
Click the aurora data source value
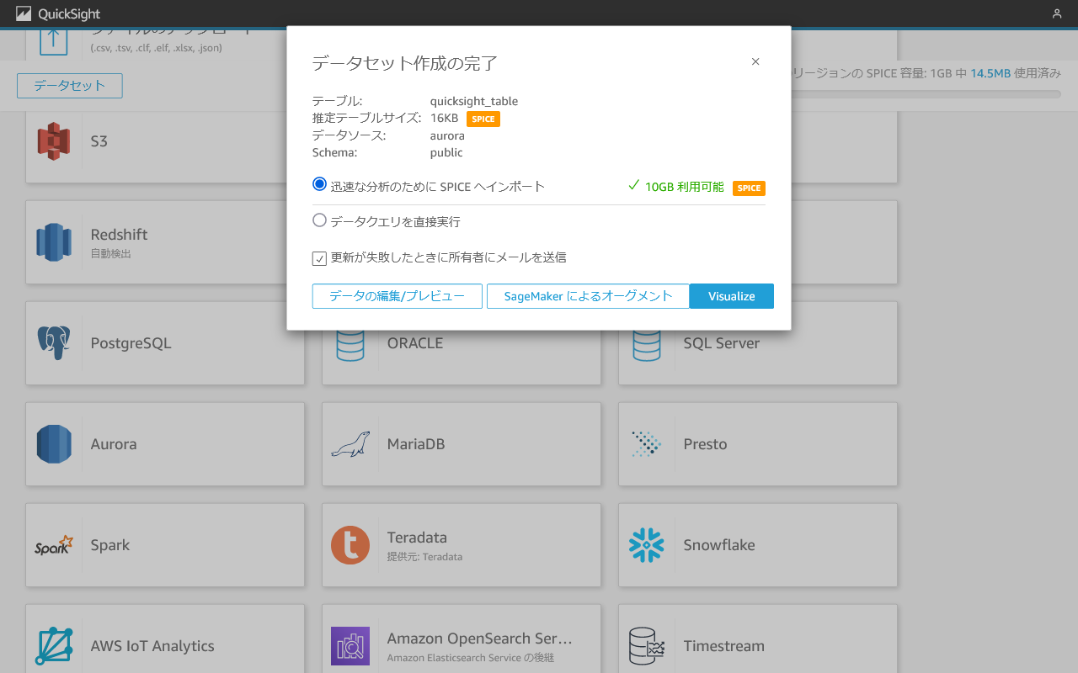point(447,135)
